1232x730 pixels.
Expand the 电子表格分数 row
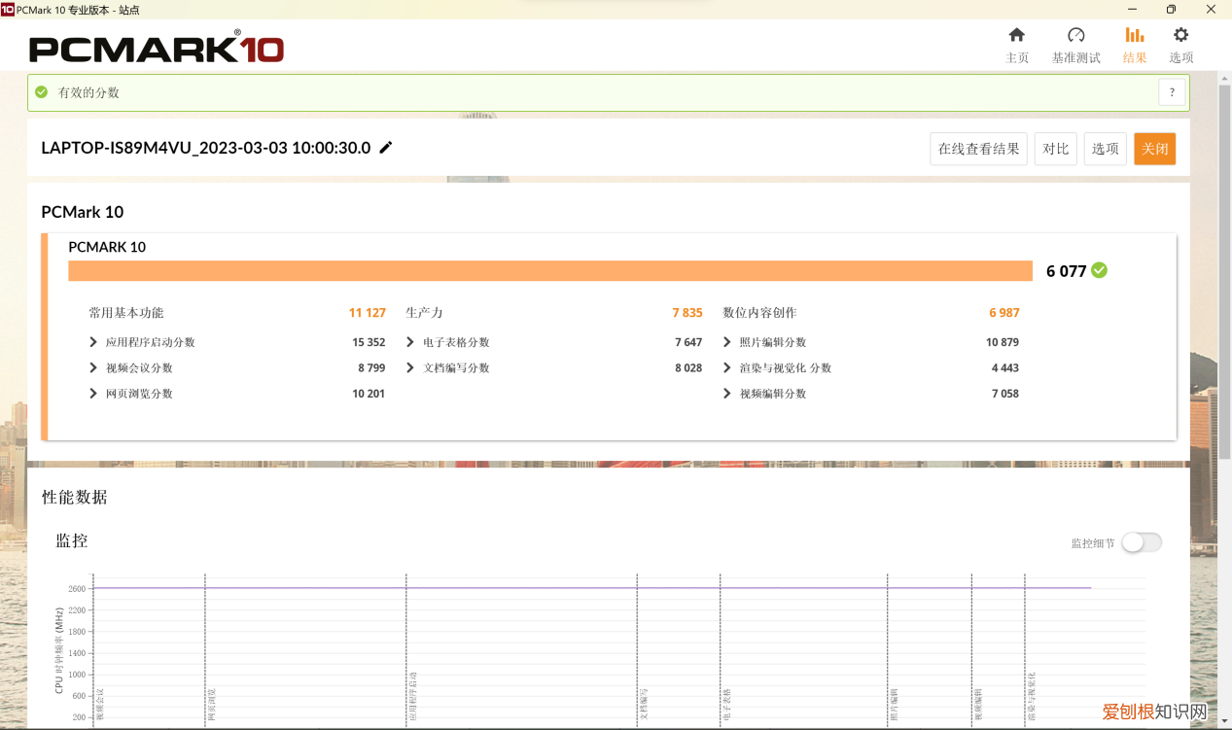pyautogui.click(x=411, y=342)
